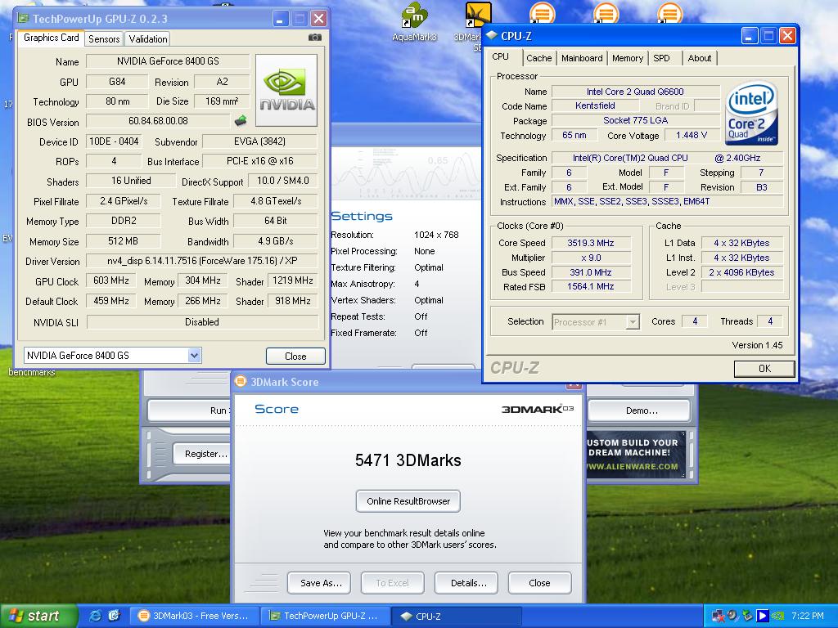Screen dimensions: 838x628
Task: Click the network disconnected tray icon
Action: pyautogui.click(x=719, y=616)
